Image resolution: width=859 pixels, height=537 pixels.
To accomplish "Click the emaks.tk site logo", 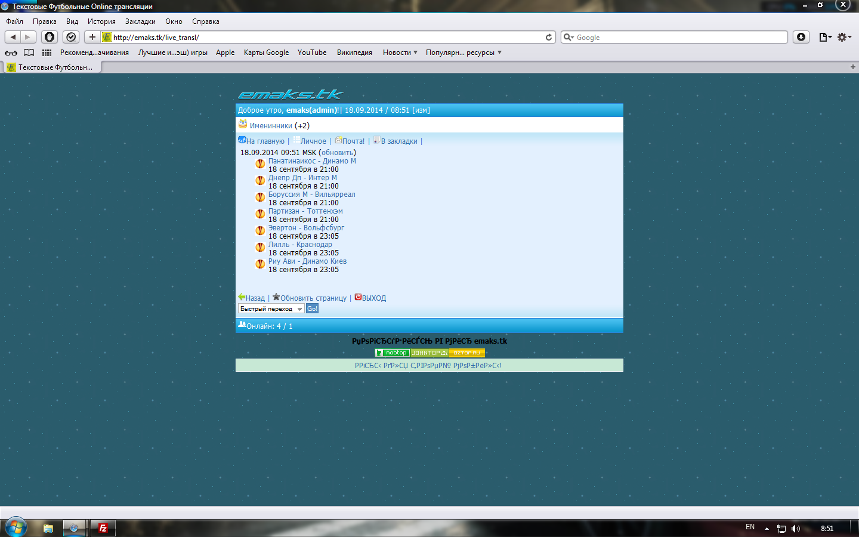I will 291,94.
